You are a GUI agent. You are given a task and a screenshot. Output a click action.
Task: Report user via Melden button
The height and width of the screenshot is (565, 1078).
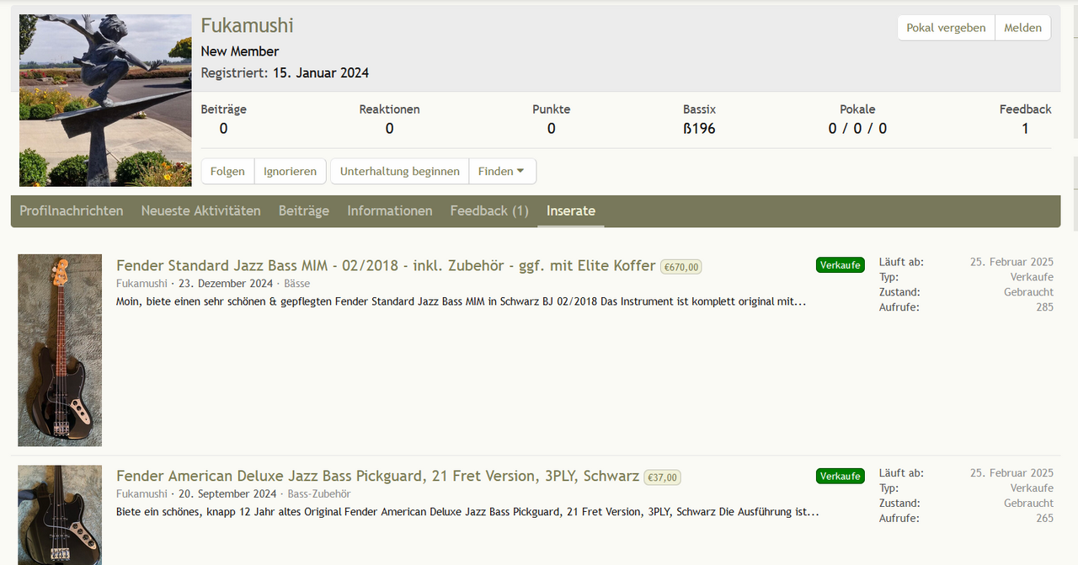[x=1023, y=28]
